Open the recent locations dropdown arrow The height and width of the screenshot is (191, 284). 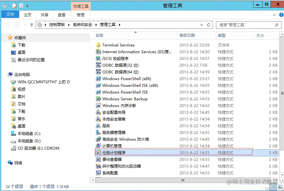(24, 25)
